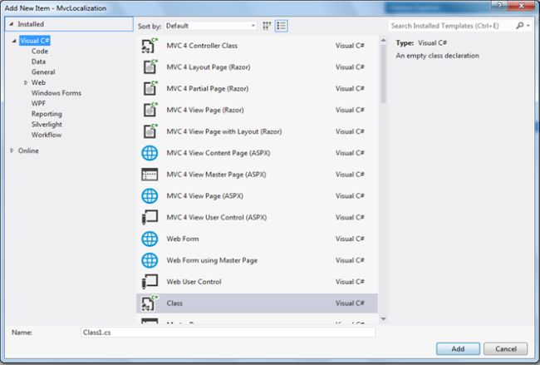Expand the Online section

tap(12, 150)
